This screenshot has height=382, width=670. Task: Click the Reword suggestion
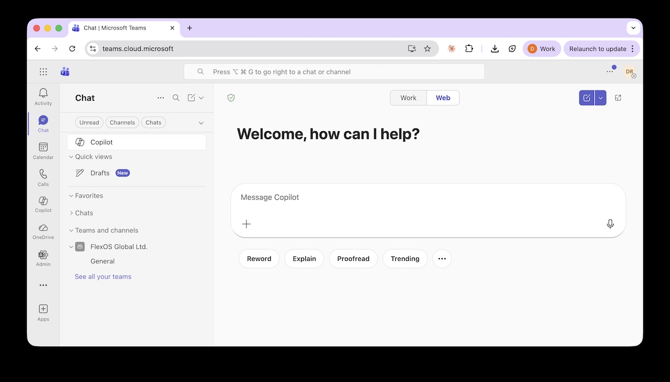click(259, 259)
